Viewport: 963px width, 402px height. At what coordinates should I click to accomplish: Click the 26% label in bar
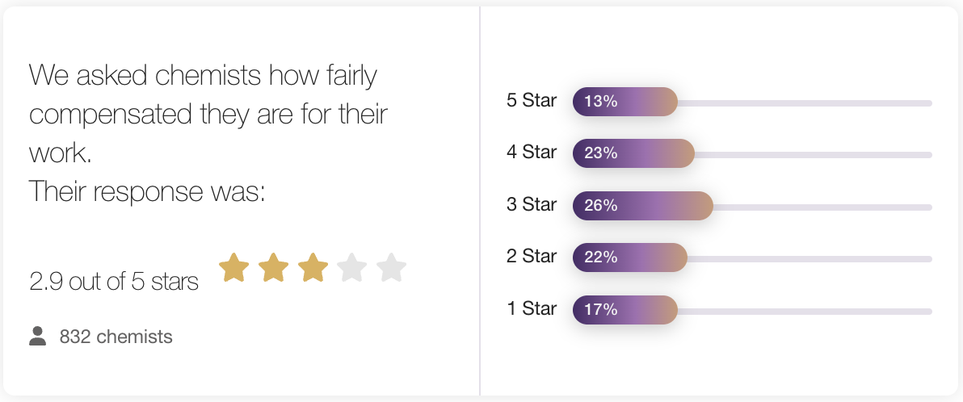[600, 206]
